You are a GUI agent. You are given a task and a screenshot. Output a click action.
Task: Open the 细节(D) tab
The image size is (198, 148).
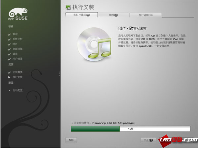click(x=114, y=15)
